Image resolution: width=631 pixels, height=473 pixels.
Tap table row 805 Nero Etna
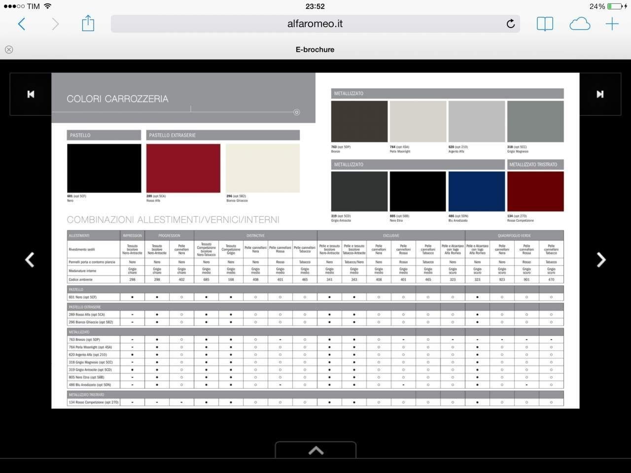[x=315, y=377]
